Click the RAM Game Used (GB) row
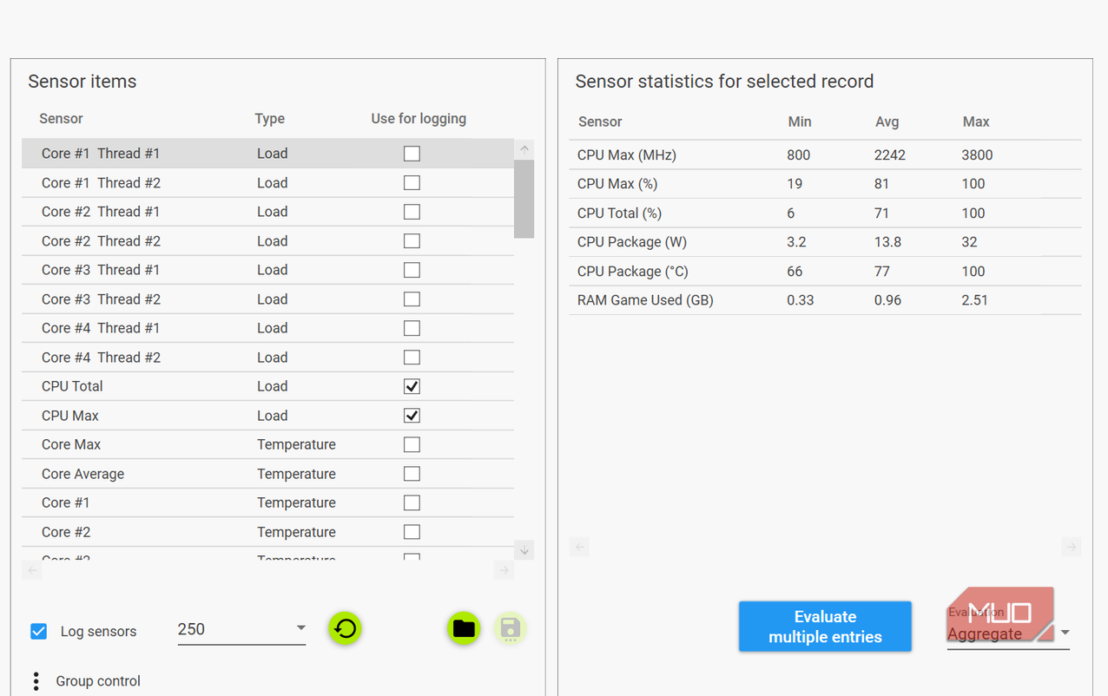Image resolution: width=1108 pixels, height=696 pixels. tap(825, 300)
